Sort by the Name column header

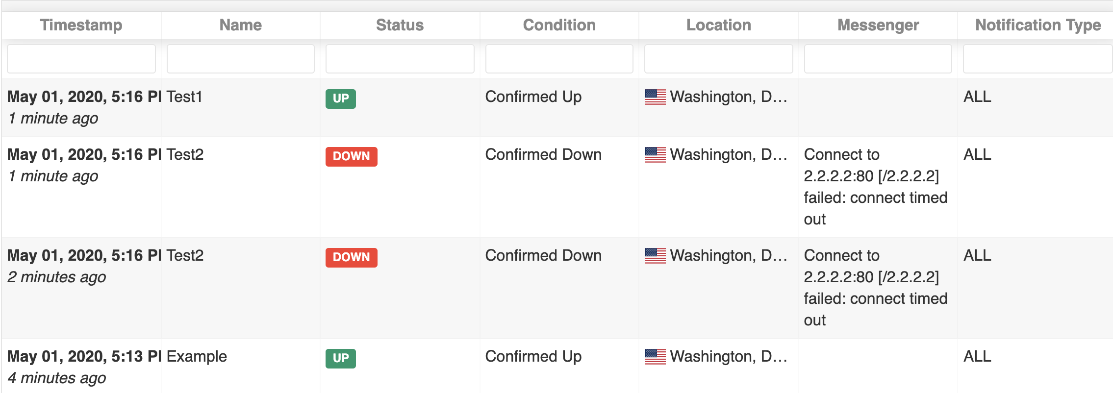tap(241, 25)
